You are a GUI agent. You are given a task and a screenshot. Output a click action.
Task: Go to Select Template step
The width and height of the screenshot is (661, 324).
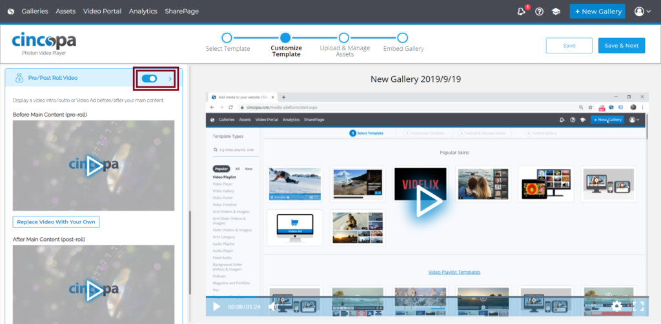[x=227, y=38]
